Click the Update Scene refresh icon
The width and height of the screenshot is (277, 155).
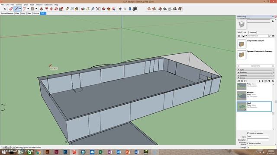pos(238,81)
